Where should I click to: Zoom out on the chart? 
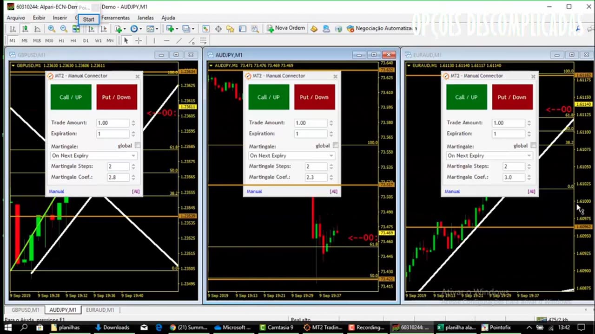tap(64, 29)
